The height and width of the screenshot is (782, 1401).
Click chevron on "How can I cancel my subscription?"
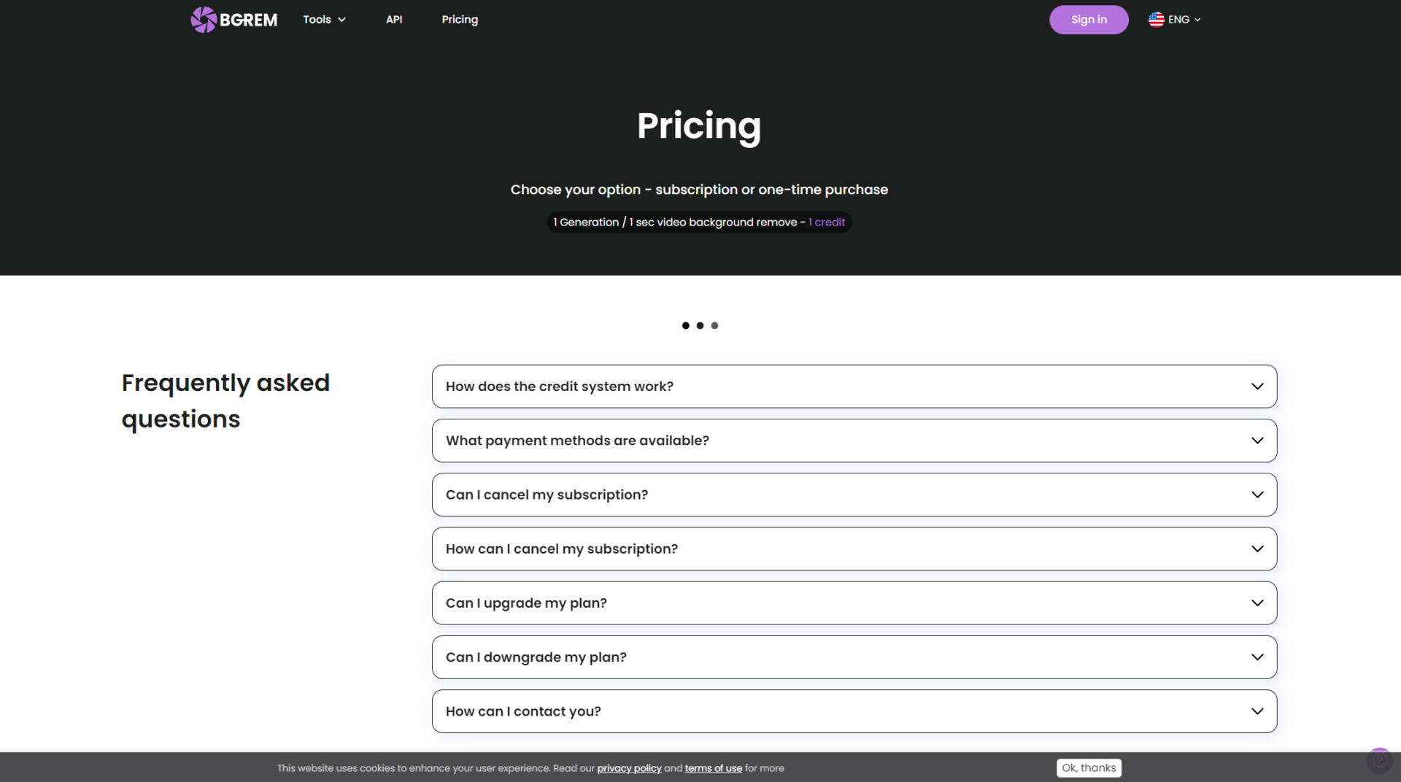point(1257,549)
